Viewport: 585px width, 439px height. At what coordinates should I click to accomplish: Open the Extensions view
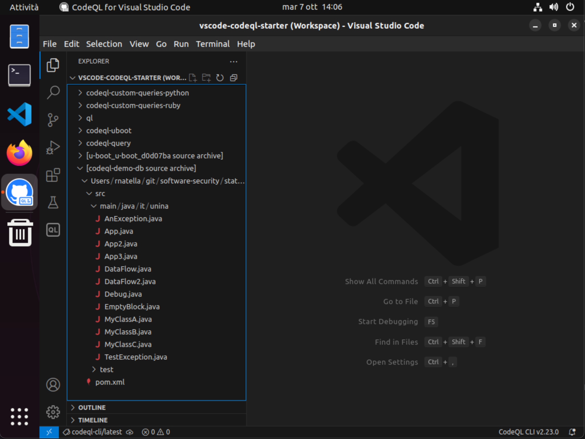(53, 175)
